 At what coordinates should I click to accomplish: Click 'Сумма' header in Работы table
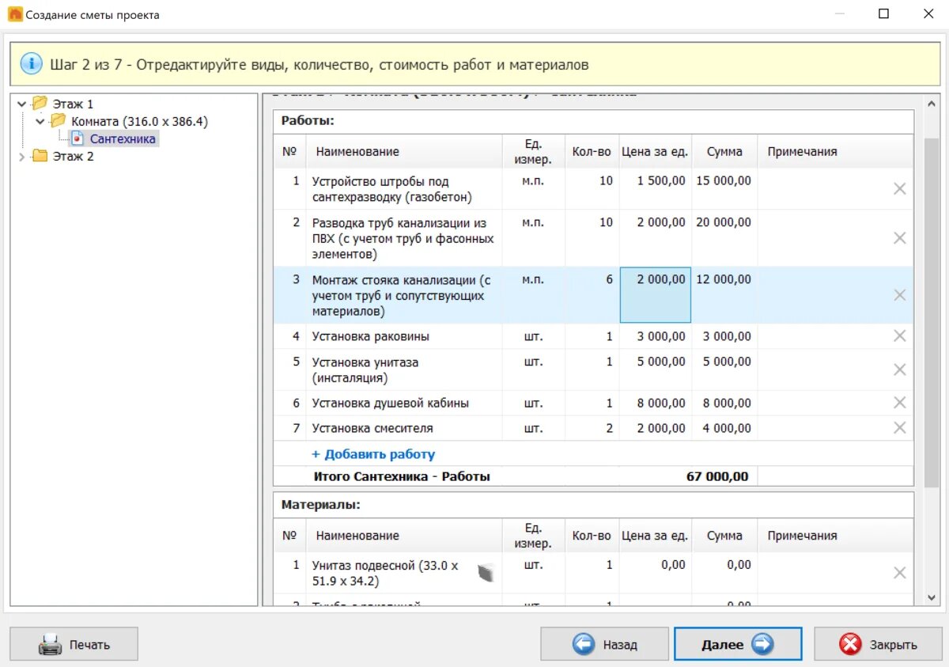point(724,151)
